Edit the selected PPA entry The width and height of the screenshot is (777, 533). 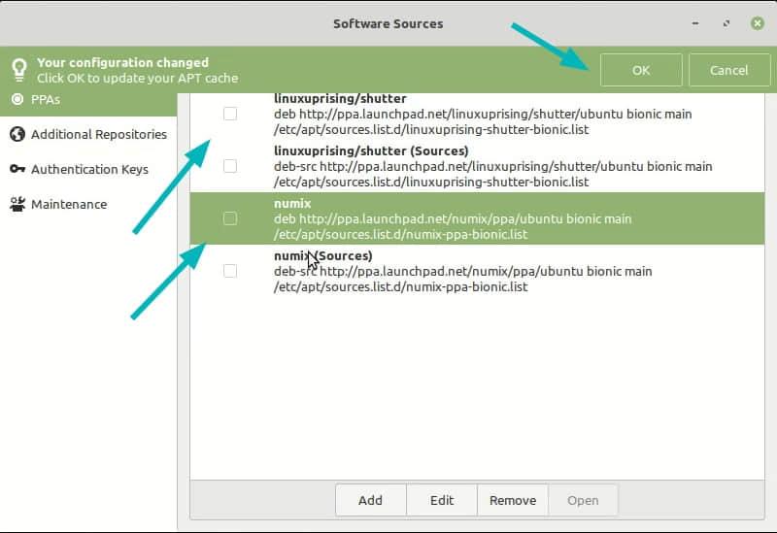pyautogui.click(x=442, y=500)
